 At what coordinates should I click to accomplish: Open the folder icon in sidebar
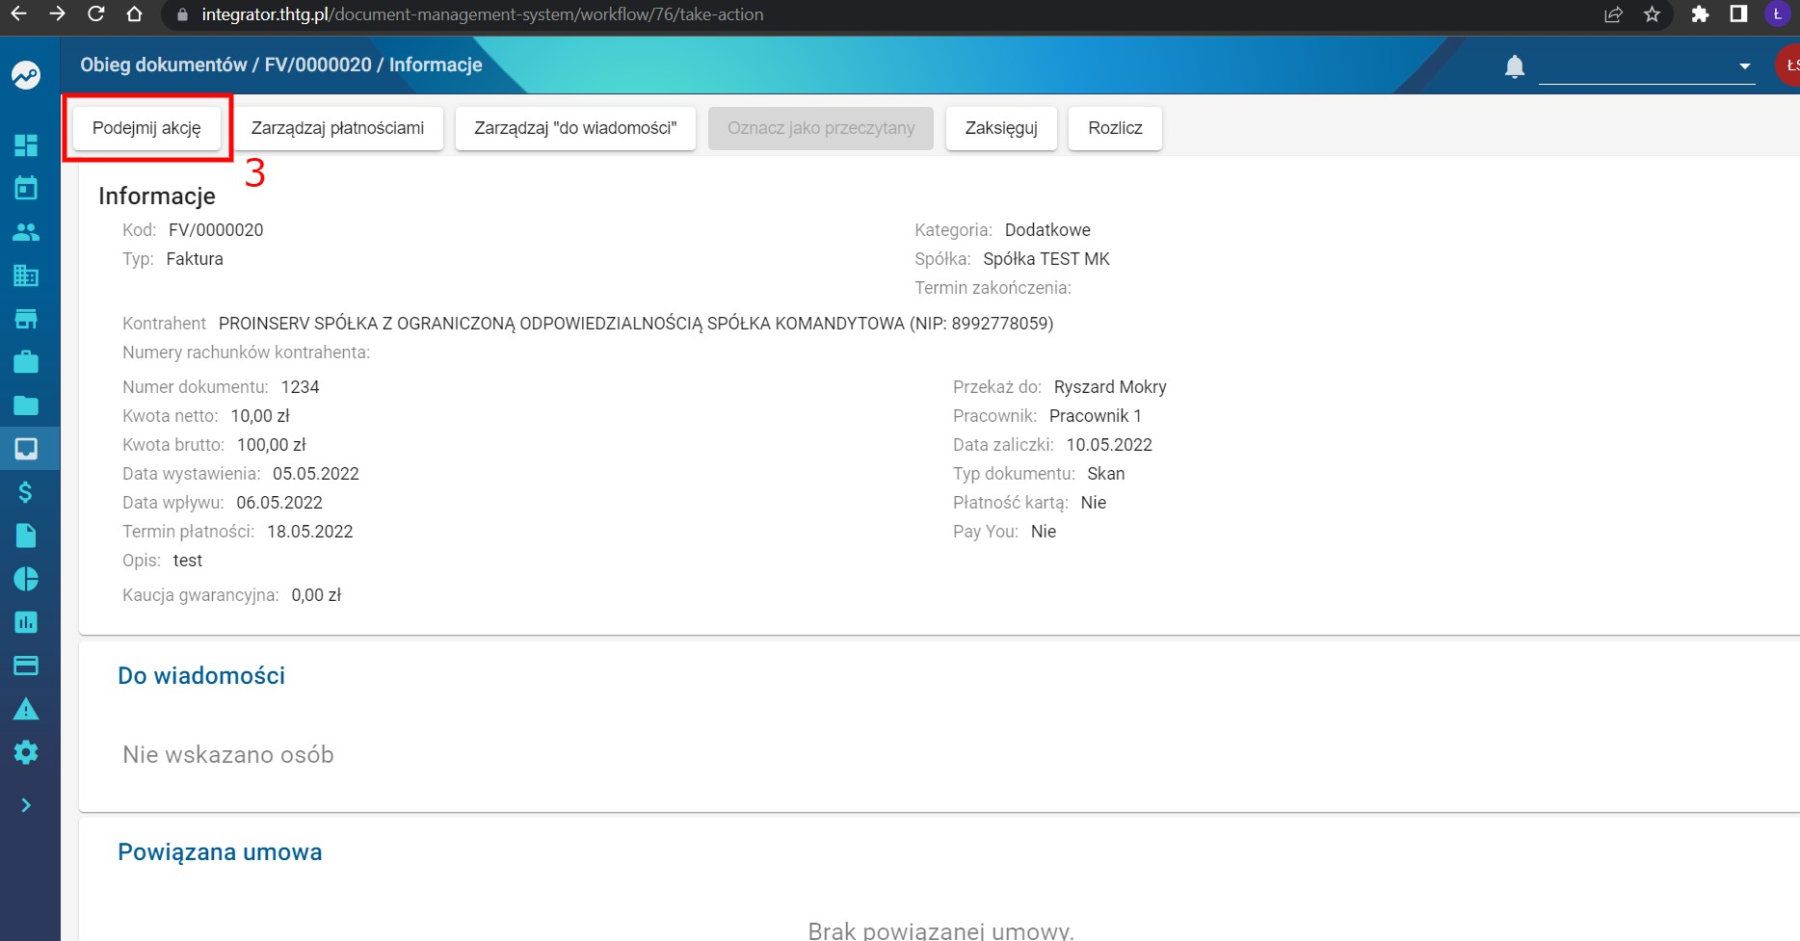[x=26, y=405]
